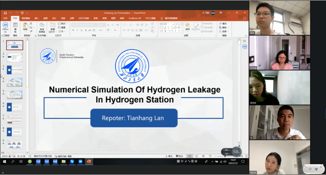
Task: Save presentation using Quick Access icon
Action: tap(5, 13)
